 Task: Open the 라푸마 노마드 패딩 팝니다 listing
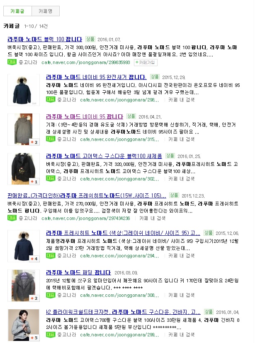tap(78, 273)
